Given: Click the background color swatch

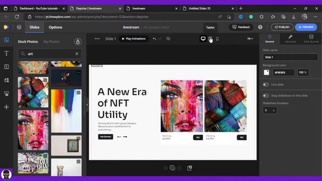Looking at the screenshot, I should (267, 72).
